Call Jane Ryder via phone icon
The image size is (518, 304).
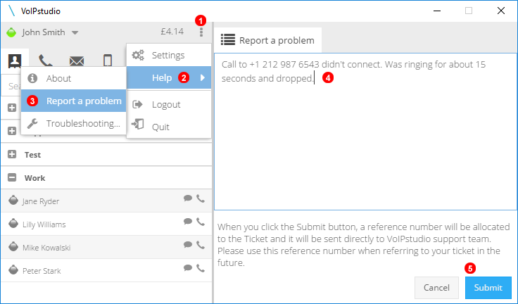coord(201,198)
